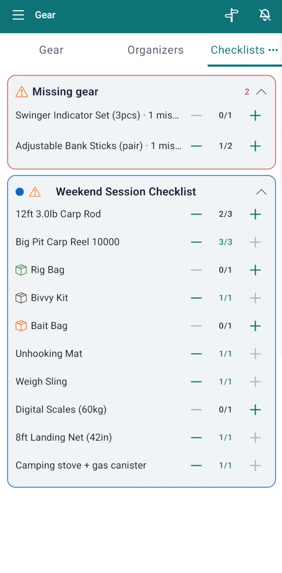Open the Unhooking Mat item
Screen dimensions: 282x573
pos(49,354)
